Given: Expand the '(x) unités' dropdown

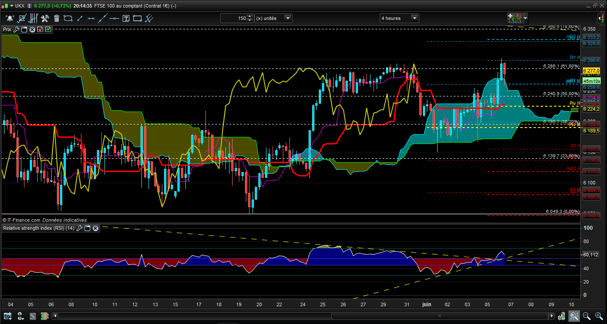Looking at the screenshot, I should coord(288,18).
